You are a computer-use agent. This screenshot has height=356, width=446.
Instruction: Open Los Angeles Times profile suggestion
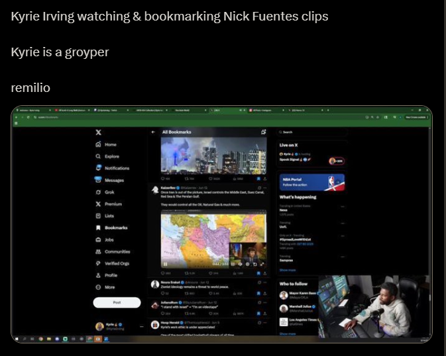(299, 322)
